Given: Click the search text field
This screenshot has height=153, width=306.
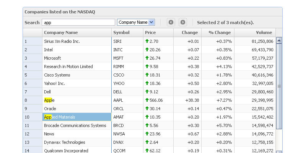Looking at the screenshot, I should 78,23.
